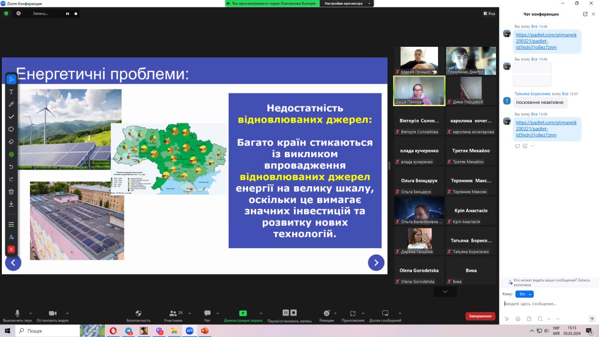Open the Кому recipient dropdown
This screenshot has width=599, height=337.
coord(524,294)
